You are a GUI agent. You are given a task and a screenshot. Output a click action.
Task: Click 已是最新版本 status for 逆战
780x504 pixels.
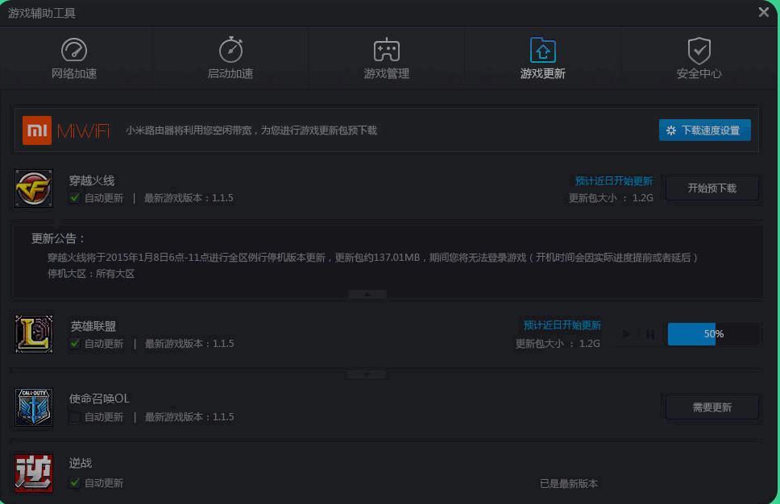point(569,484)
